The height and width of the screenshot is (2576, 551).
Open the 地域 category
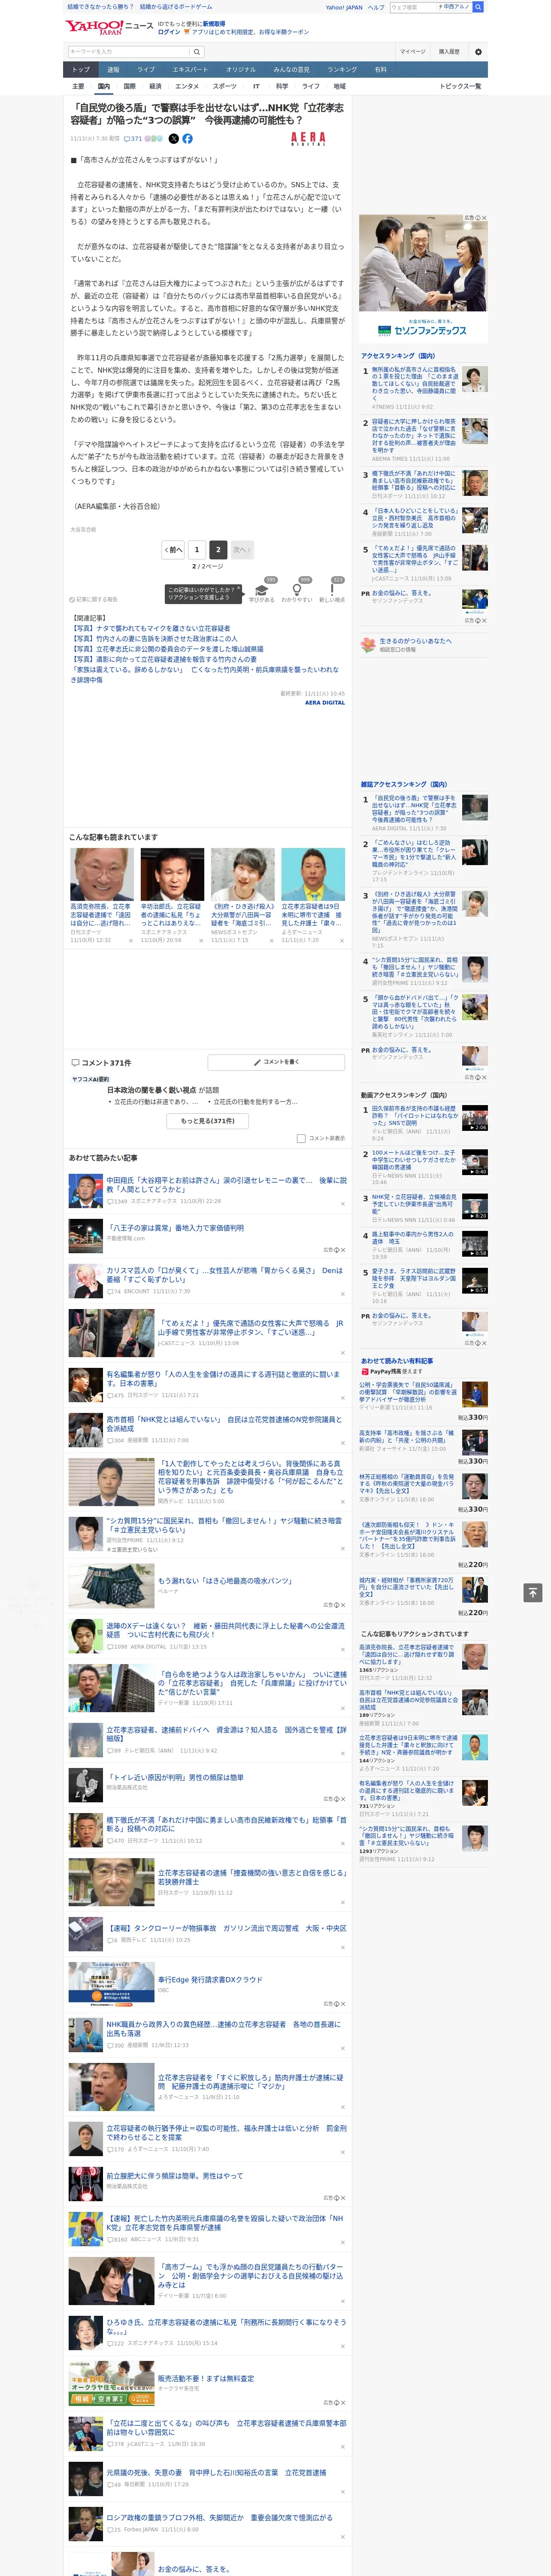[340, 86]
